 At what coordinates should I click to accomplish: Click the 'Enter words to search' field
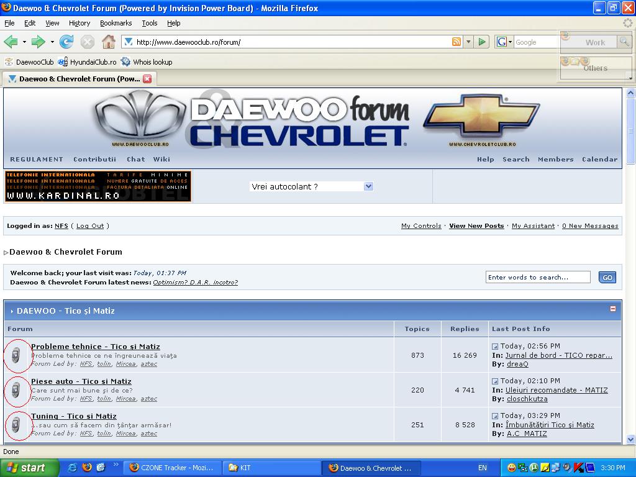tap(537, 278)
